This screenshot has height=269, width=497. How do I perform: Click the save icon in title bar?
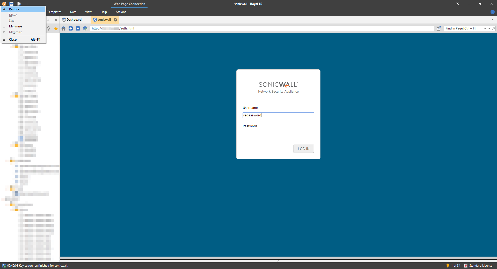pyautogui.click(x=11, y=4)
